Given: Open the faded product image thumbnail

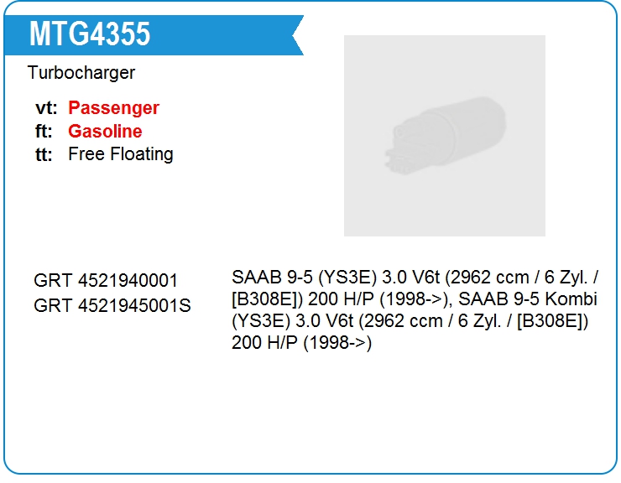Looking at the screenshot, I should click(444, 135).
